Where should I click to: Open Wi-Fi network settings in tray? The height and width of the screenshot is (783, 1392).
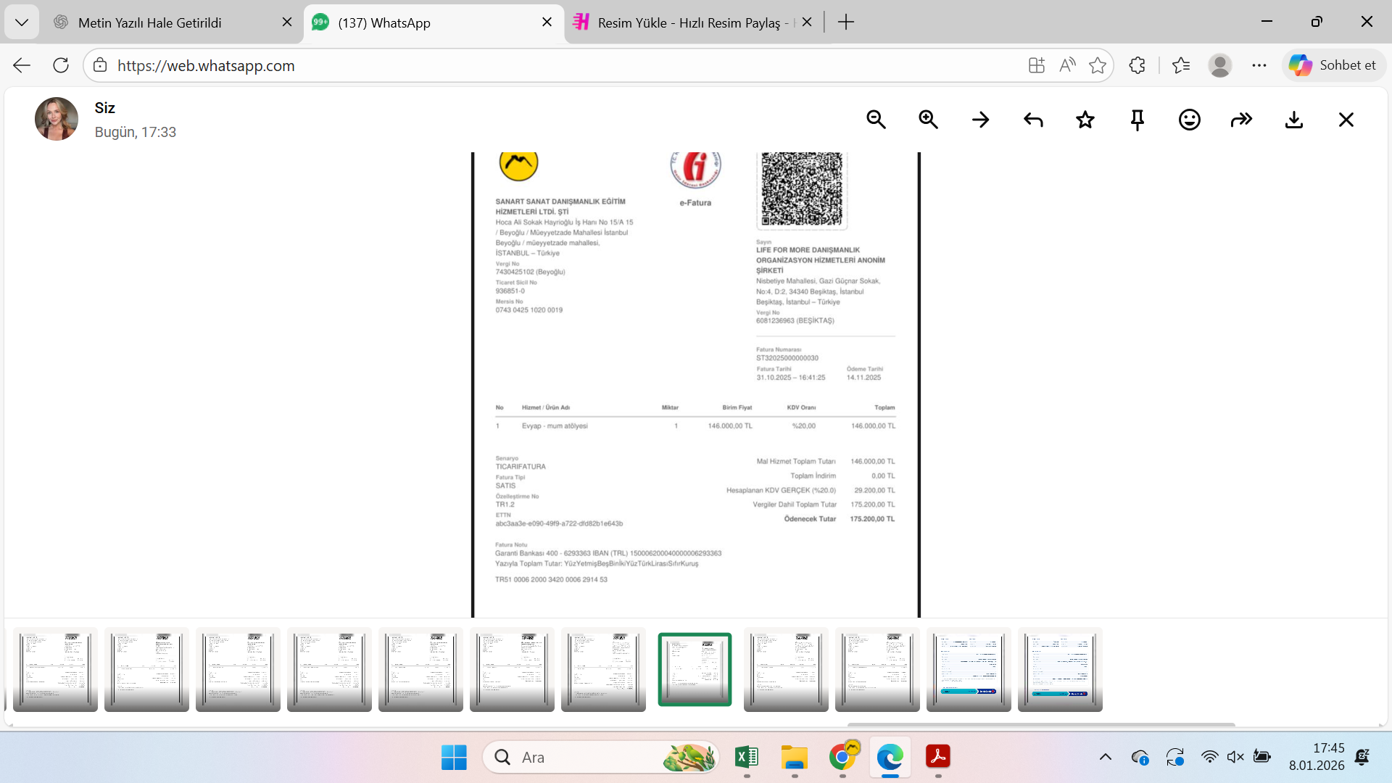tap(1209, 758)
